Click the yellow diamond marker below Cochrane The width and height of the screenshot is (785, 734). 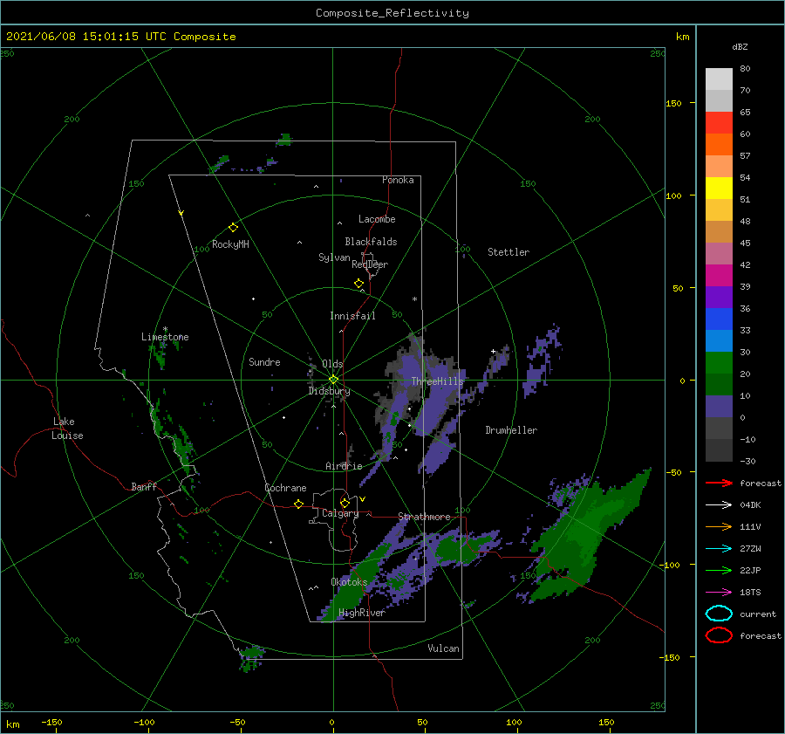[x=298, y=504]
